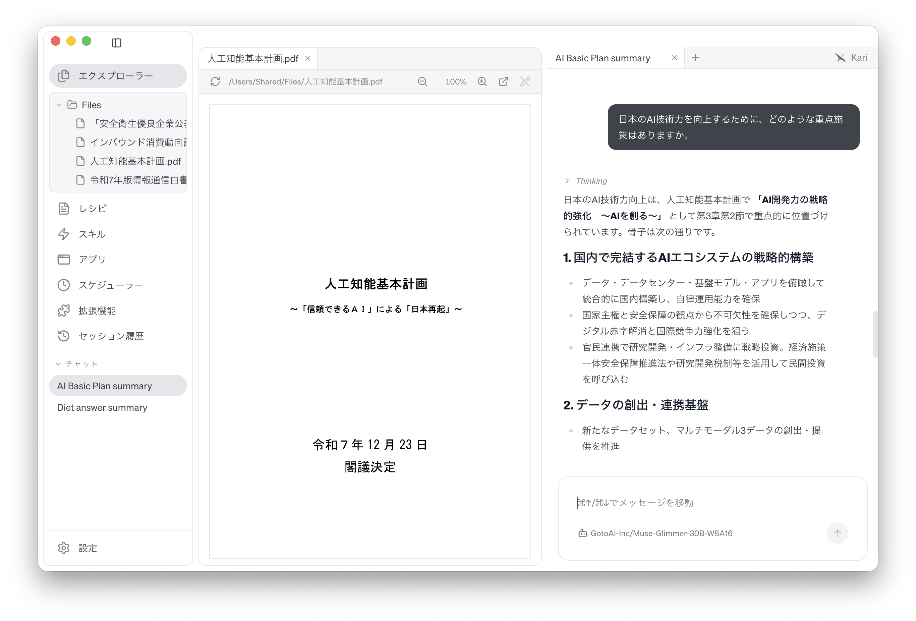Click the chat panel scrollbar
Viewport: 916px width, 621px height.
[x=875, y=334]
